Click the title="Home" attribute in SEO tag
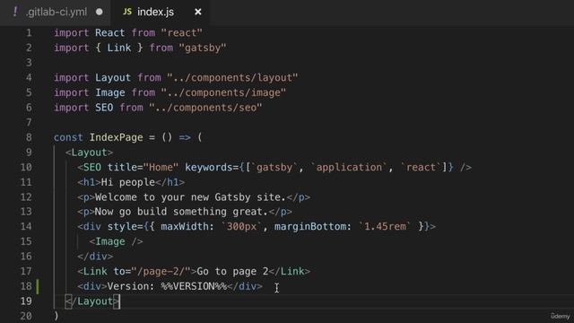Image resolution: width=574 pixels, height=323 pixels. (143, 168)
